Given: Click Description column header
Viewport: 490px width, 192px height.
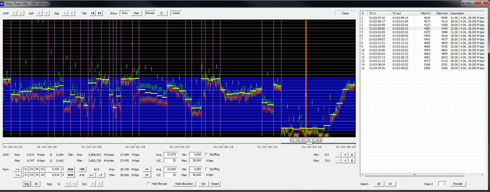Looking at the screenshot, I should pos(467,13).
